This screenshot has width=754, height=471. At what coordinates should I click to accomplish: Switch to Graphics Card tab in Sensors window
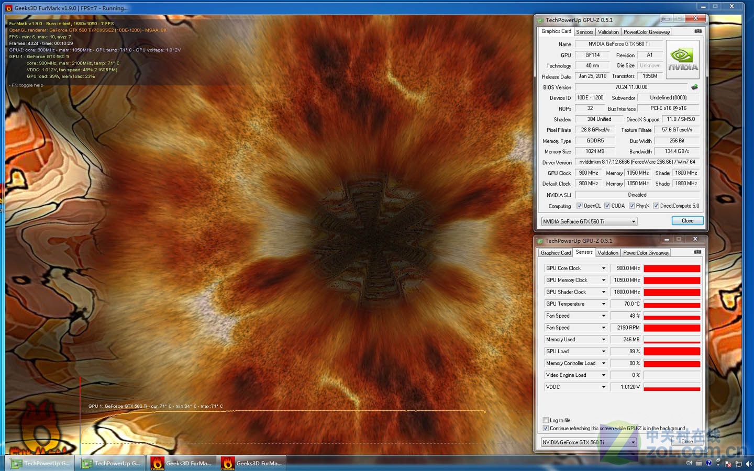[556, 253]
